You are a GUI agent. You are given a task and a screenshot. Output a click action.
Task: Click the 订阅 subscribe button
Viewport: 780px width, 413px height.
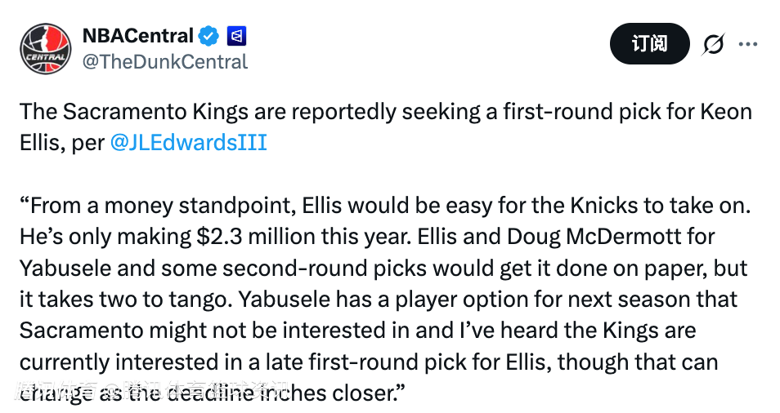point(649,44)
